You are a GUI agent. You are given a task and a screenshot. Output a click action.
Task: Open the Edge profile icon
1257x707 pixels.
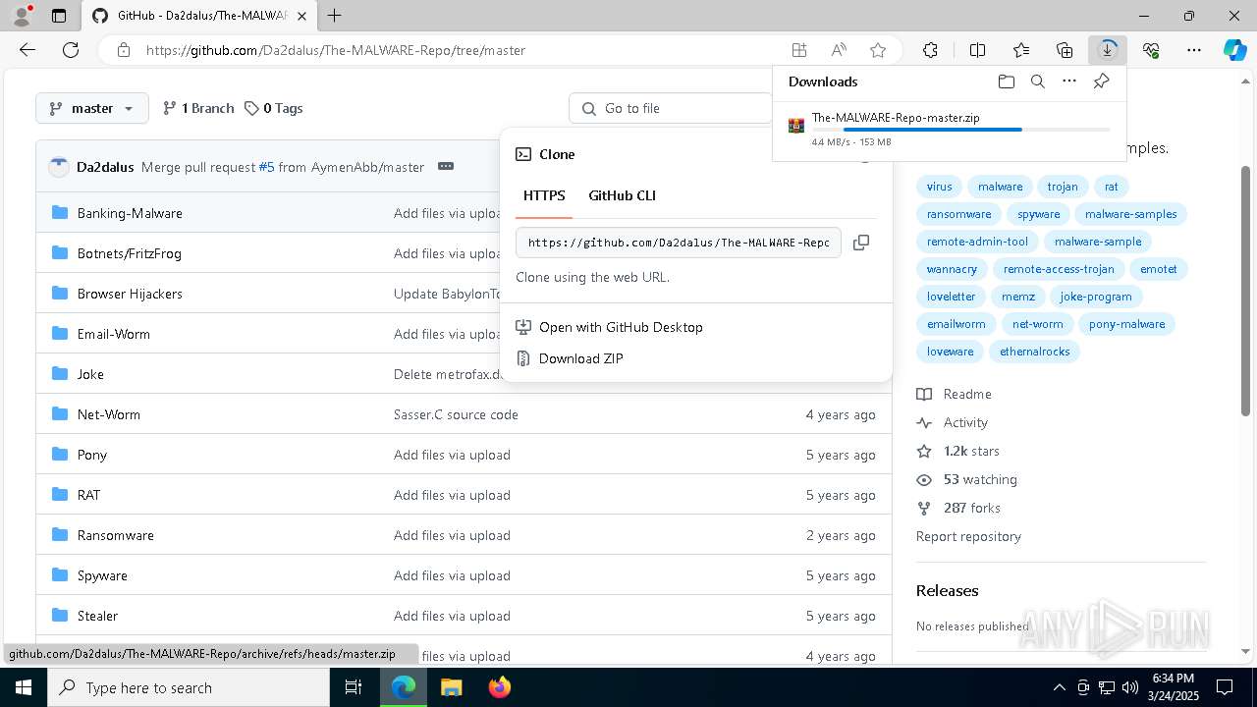click(22, 16)
